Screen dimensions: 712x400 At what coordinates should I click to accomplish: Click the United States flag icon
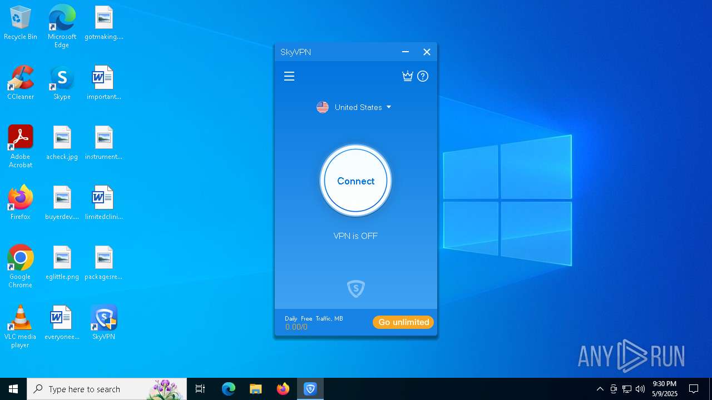pos(323,107)
